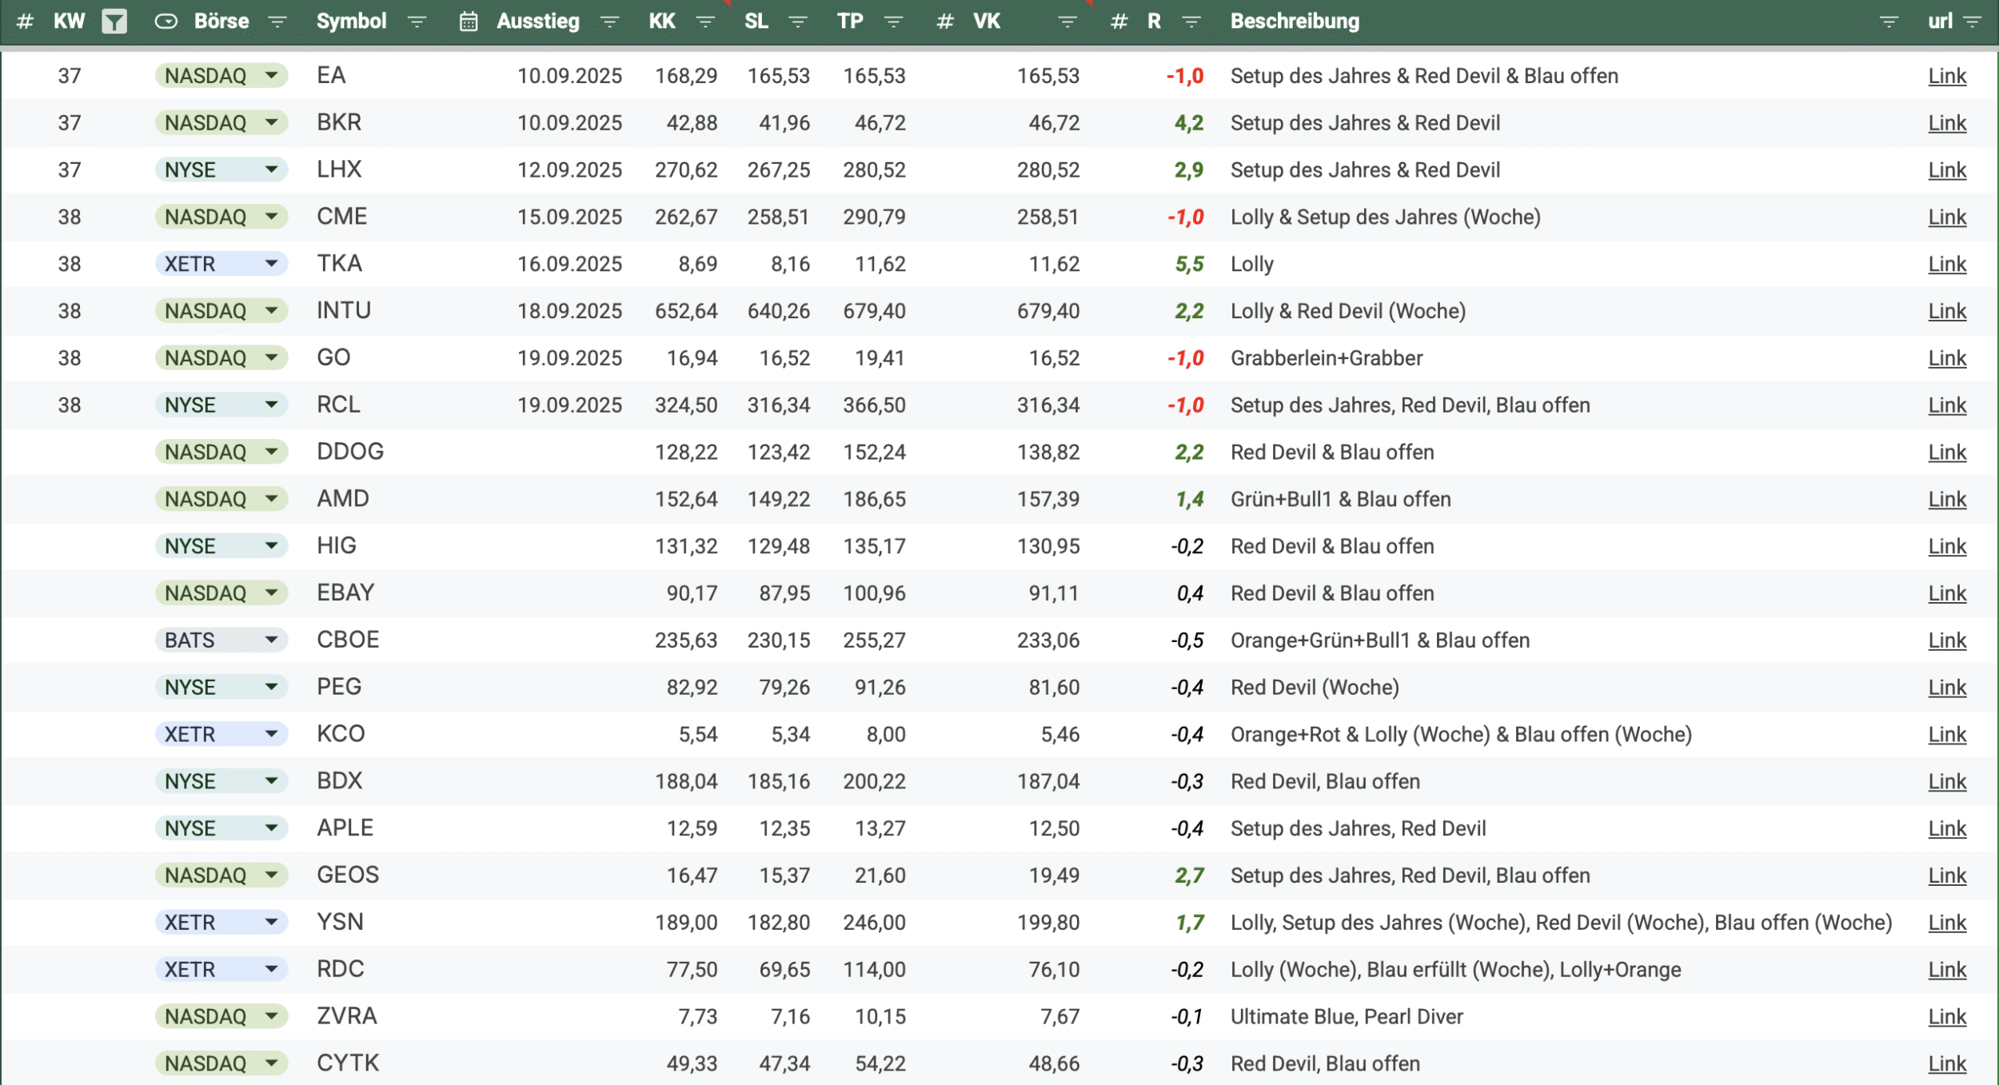Open the R column filter icon

1191,22
